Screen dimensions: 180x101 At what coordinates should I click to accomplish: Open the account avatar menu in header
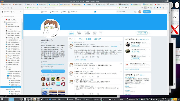(139, 12)
